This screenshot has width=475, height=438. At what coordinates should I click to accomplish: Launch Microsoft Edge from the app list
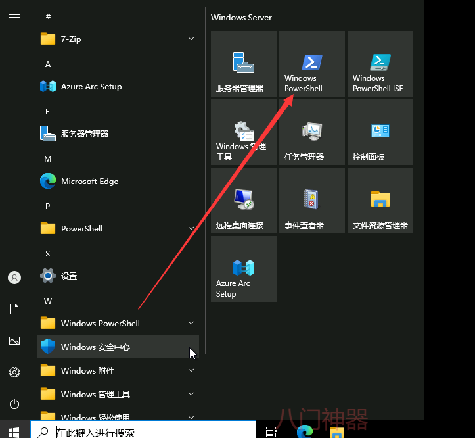118,181
